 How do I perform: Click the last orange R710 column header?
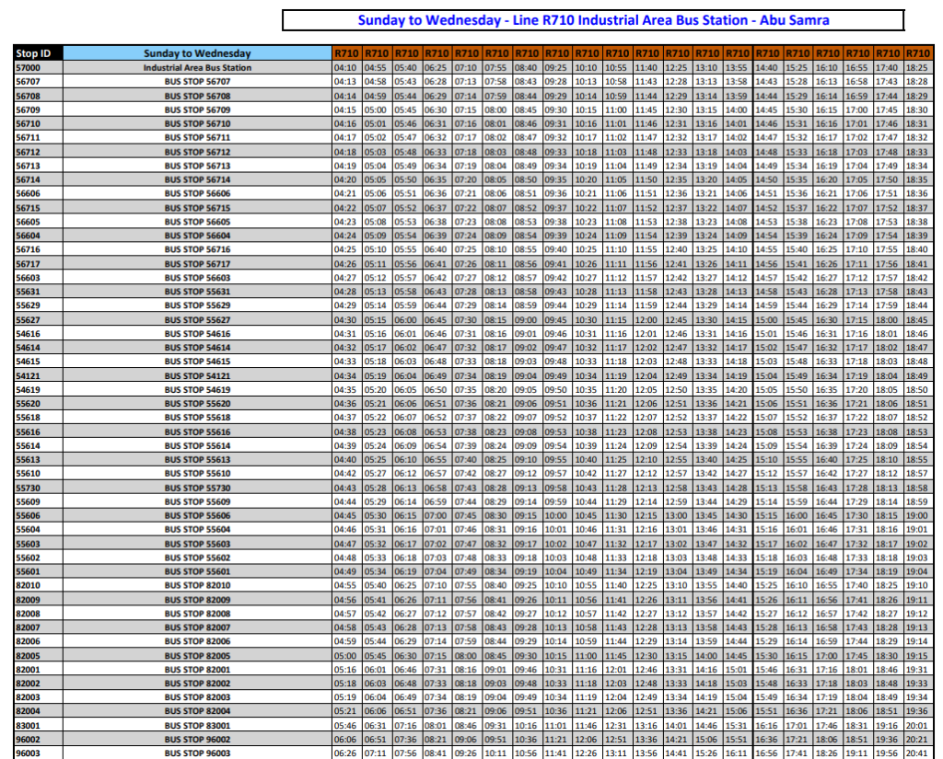(x=917, y=53)
